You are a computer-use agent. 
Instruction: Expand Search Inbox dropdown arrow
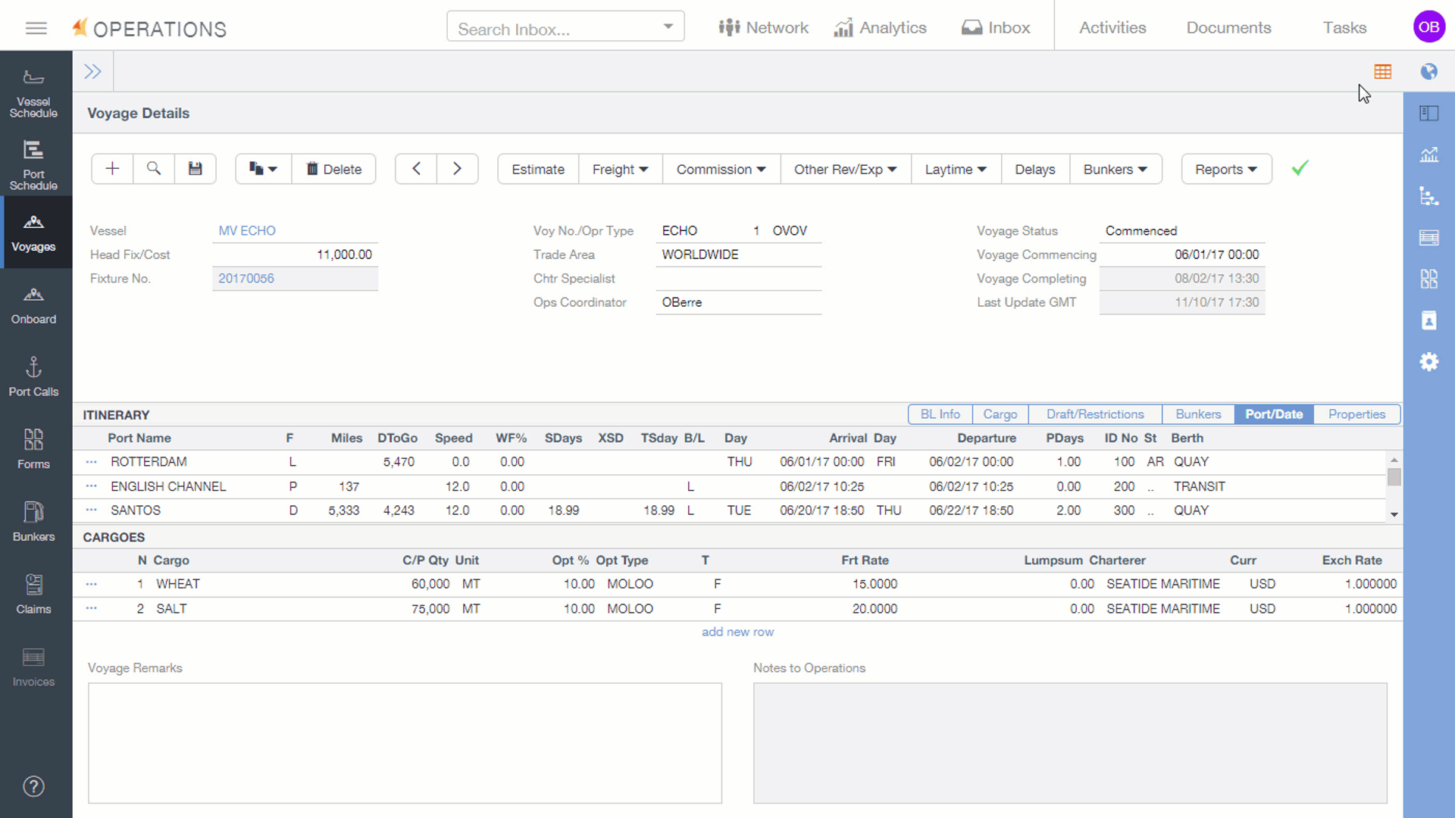668,27
